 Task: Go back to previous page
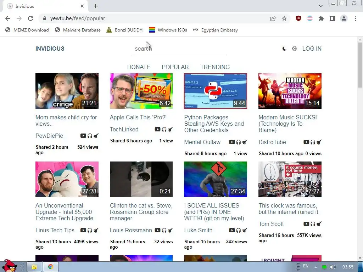[x=8, y=18]
